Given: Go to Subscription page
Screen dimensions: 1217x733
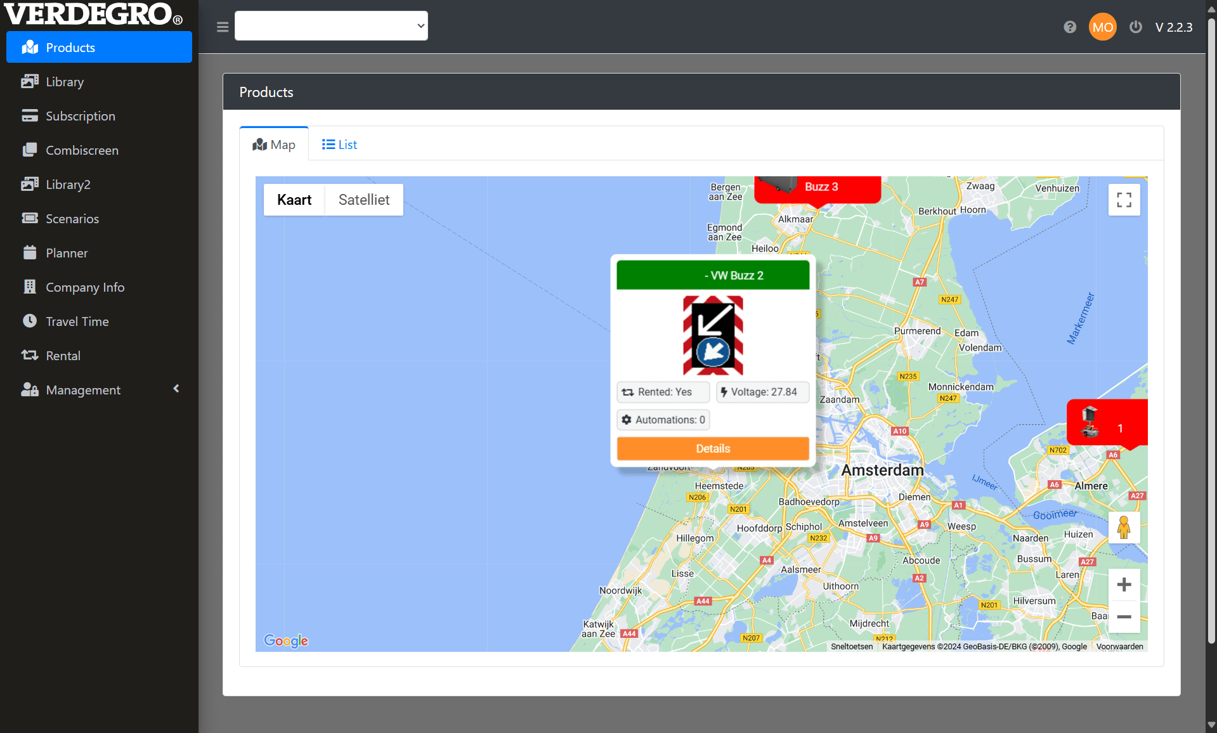Looking at the screenshot, I should coord(99,116).
